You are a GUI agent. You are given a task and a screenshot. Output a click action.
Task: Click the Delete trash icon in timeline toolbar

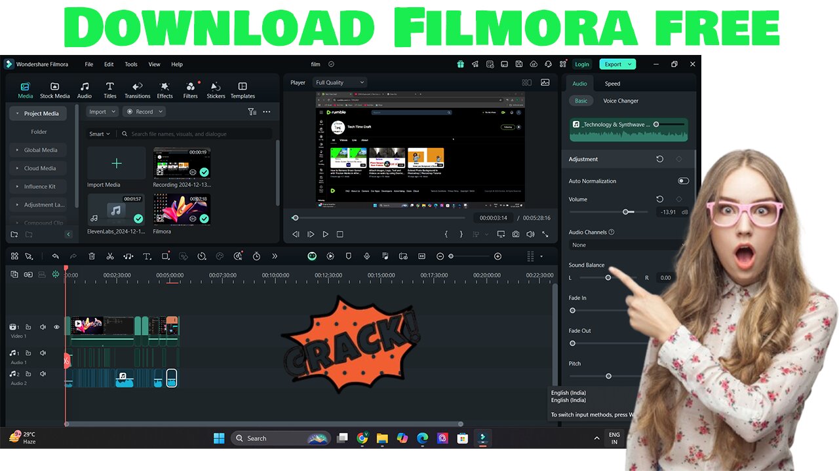(x=92, y=256)
